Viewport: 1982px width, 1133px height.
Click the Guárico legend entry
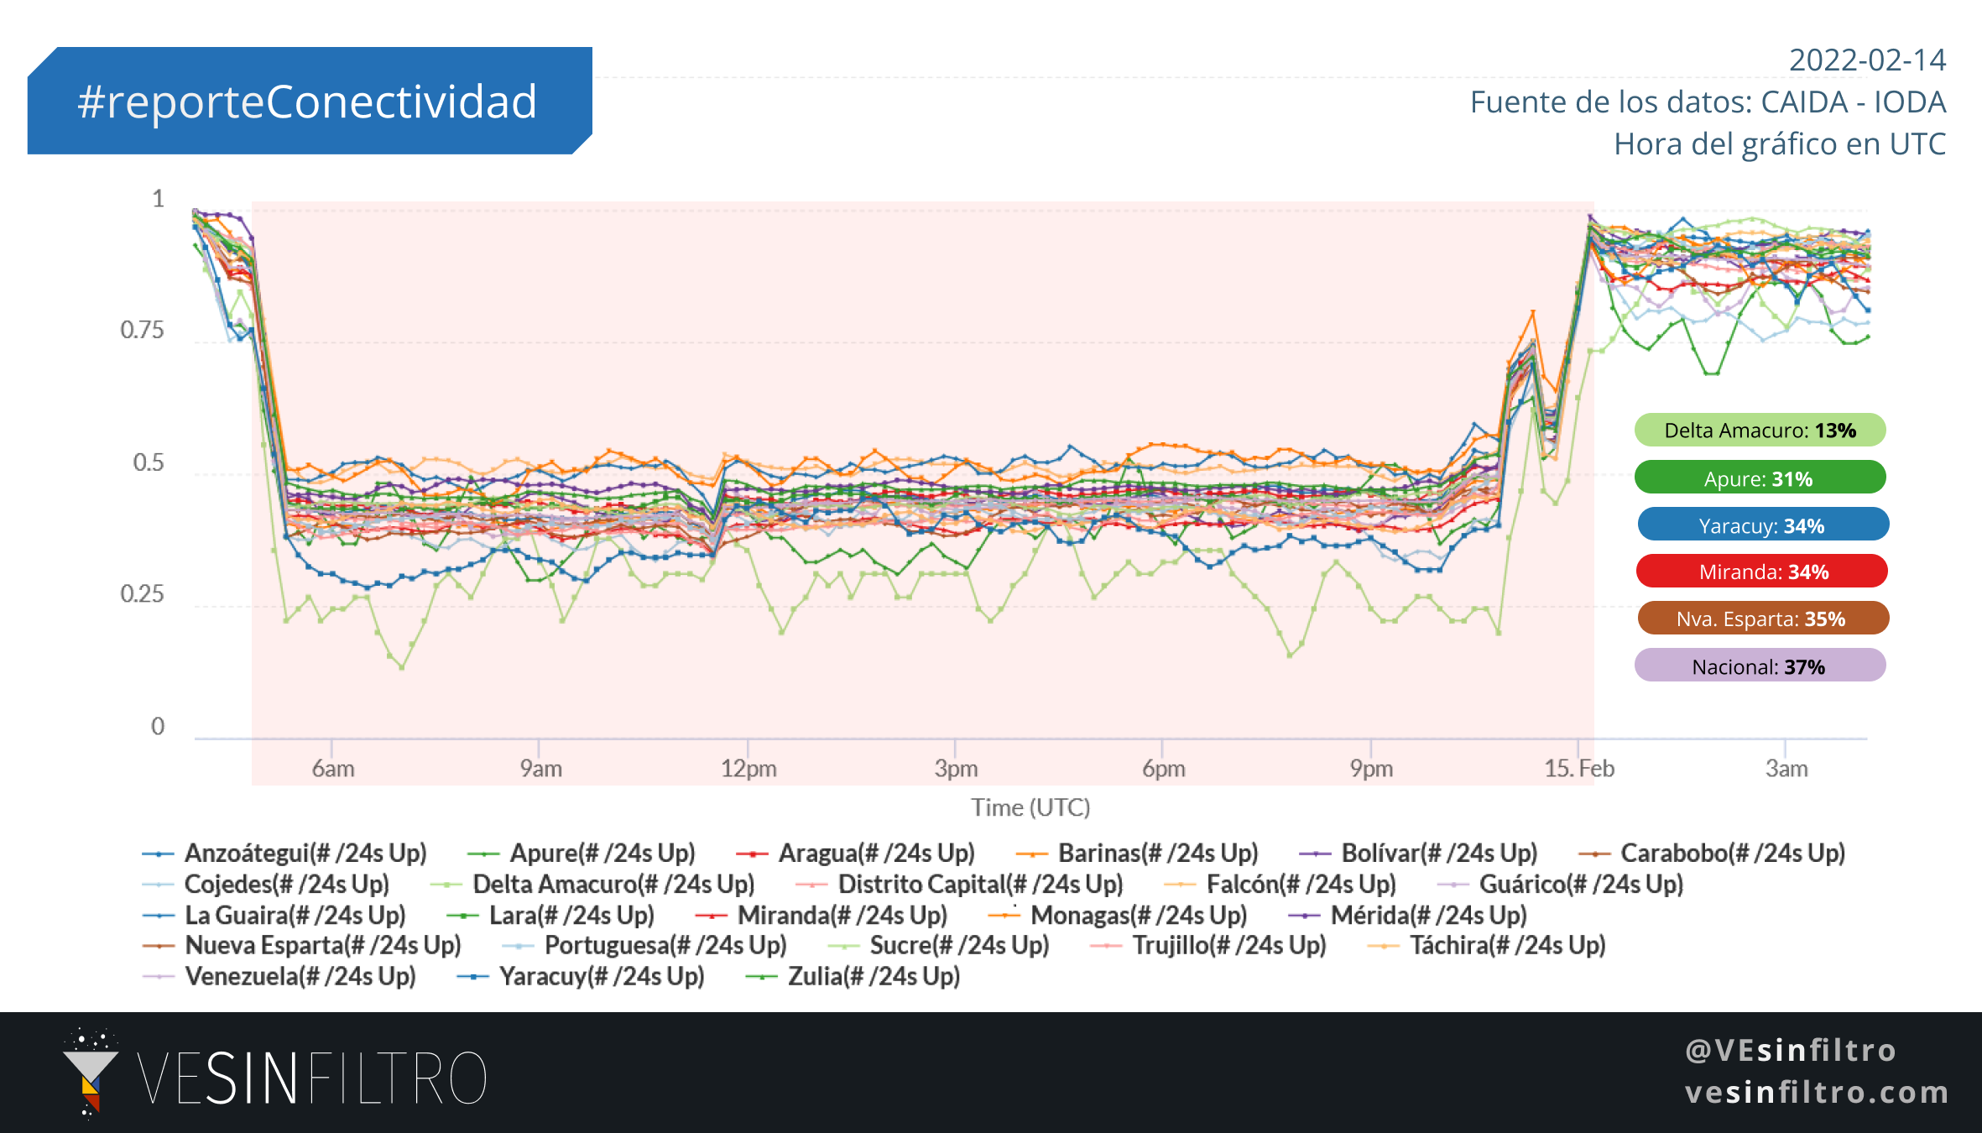1561,884
